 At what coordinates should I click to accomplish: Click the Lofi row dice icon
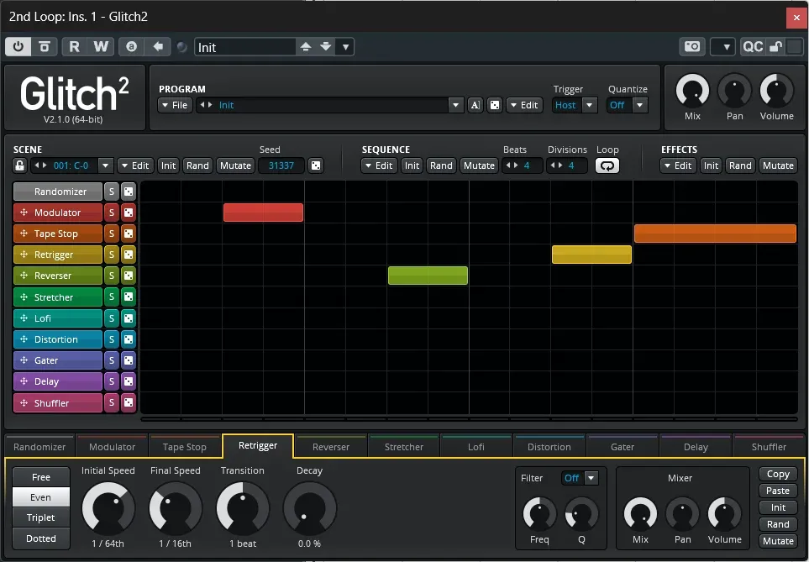[129, 318]
